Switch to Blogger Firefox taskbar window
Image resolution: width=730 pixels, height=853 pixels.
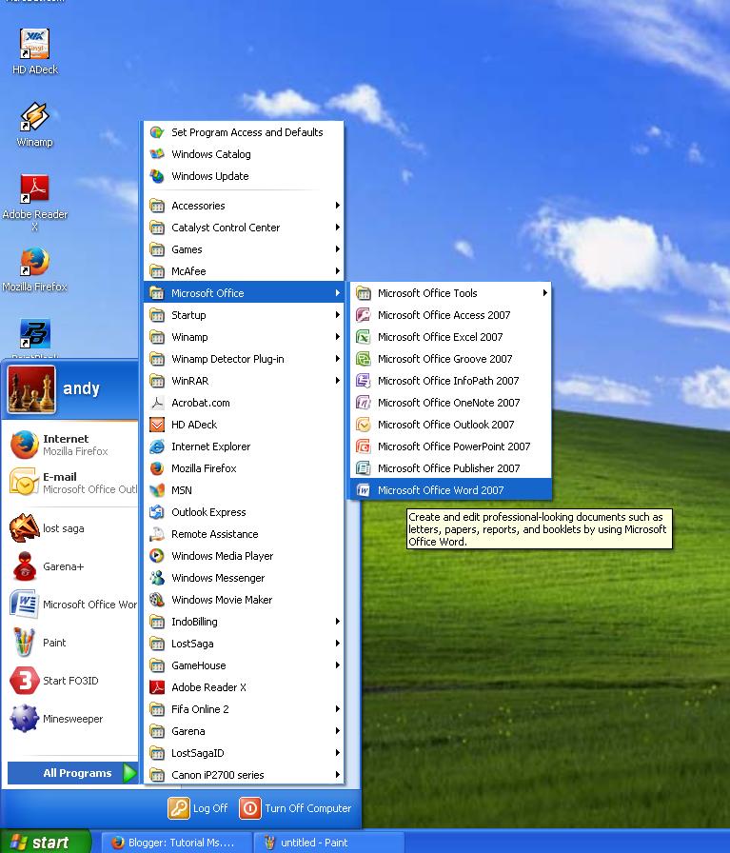pos(176,843)
